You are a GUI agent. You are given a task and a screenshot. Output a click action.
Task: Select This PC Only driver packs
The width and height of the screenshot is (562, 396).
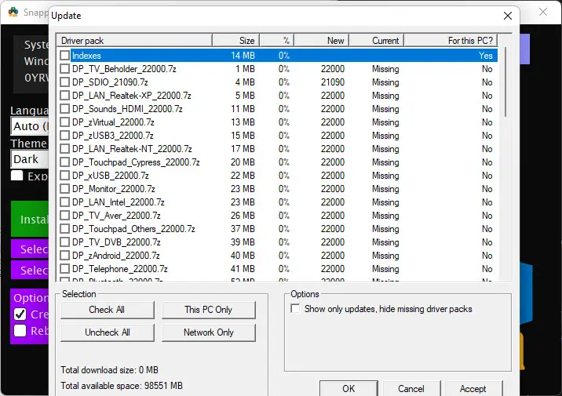[209, 310]
